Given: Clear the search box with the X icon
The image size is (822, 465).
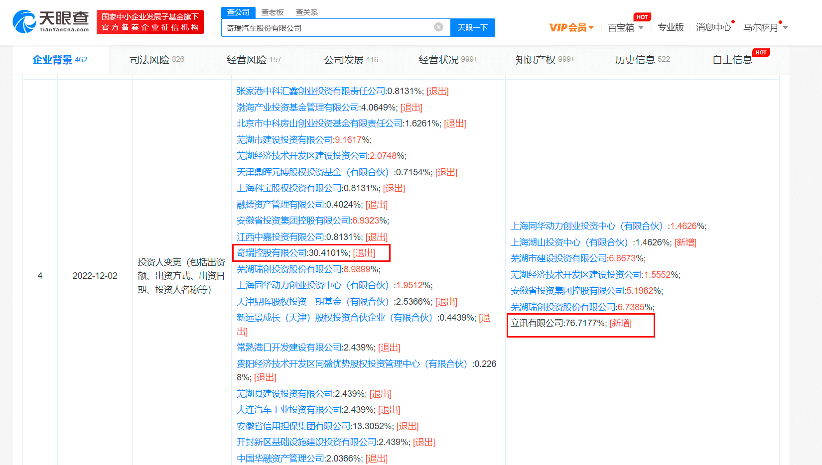Looking at the screenshot, I should (x=438, y=27).
